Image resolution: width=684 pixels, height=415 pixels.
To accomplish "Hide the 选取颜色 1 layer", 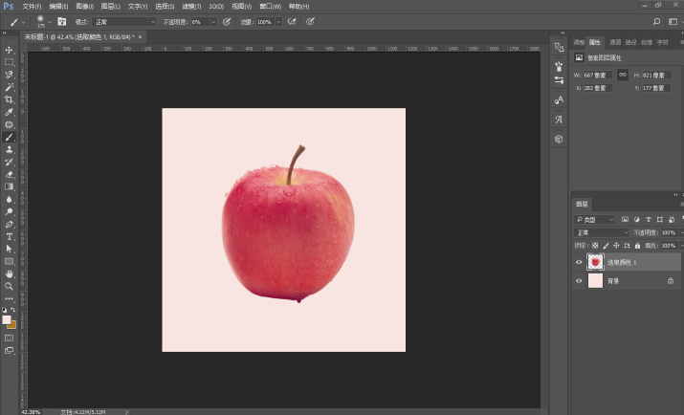I will point(579,262).
